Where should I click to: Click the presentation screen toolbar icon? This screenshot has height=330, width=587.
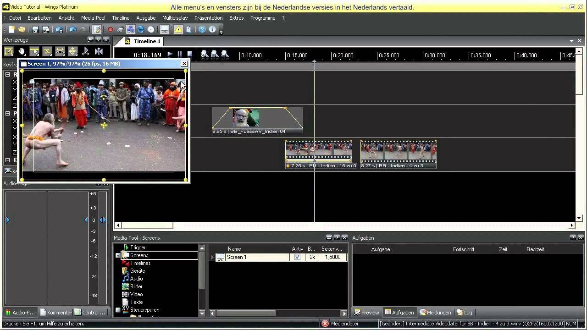(x=164, y=29)
